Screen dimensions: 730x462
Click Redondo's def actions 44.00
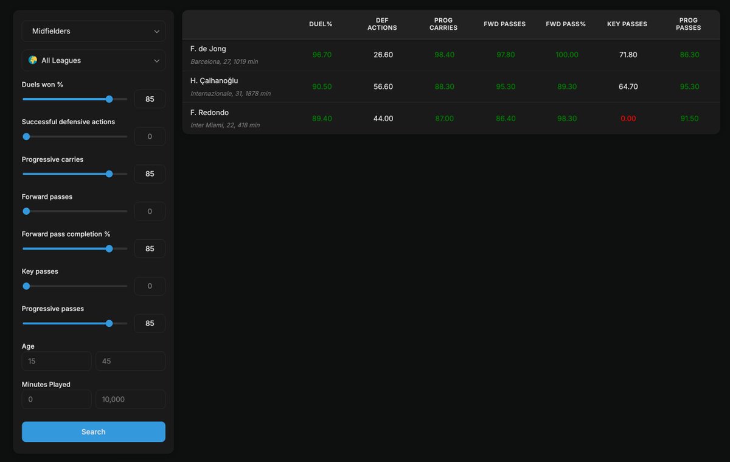click(x=383, y=119)
